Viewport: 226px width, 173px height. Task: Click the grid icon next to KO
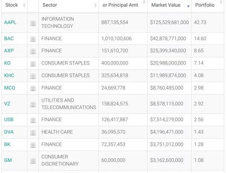[33, 64]
